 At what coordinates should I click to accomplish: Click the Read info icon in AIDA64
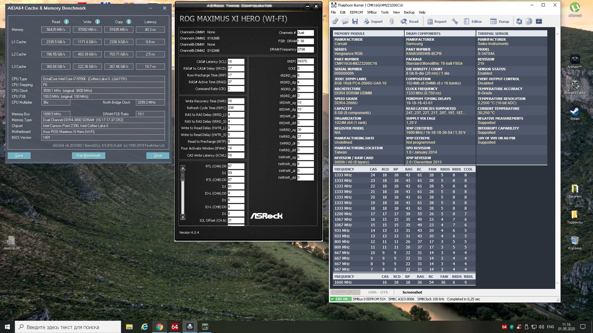tap(66, 22)
